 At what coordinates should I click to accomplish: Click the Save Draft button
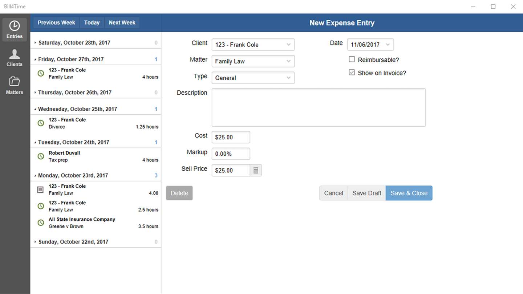(x=367, y=193)
